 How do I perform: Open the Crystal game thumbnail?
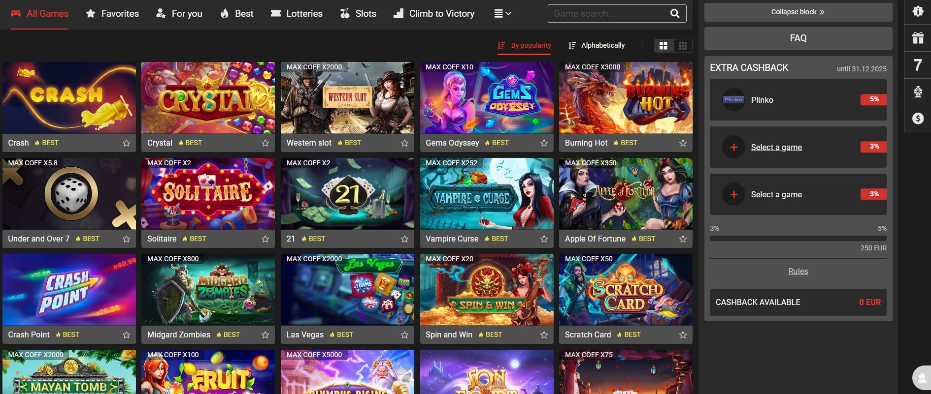(x=208, y=98)
